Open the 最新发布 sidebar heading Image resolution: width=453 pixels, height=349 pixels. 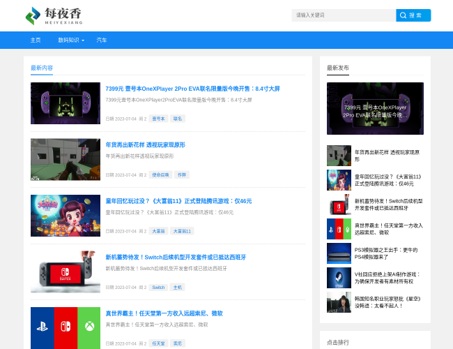[338, 68]
